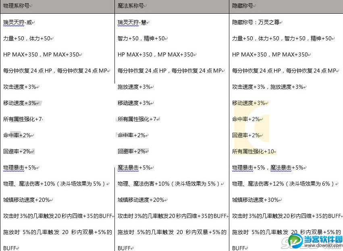Click 施放速度+3% in the magic column

tap(134, 87)
